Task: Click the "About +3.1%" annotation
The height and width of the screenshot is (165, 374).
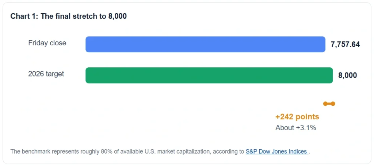Action: pyautogui.click(x=296, y=128)
